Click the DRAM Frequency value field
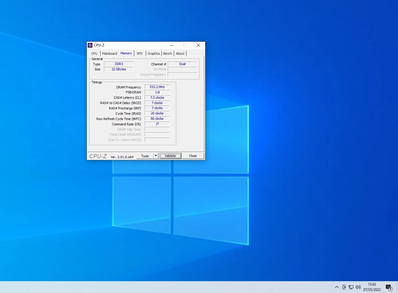The image size is (398, 293). pyautogui.click(x=157, y=87)
